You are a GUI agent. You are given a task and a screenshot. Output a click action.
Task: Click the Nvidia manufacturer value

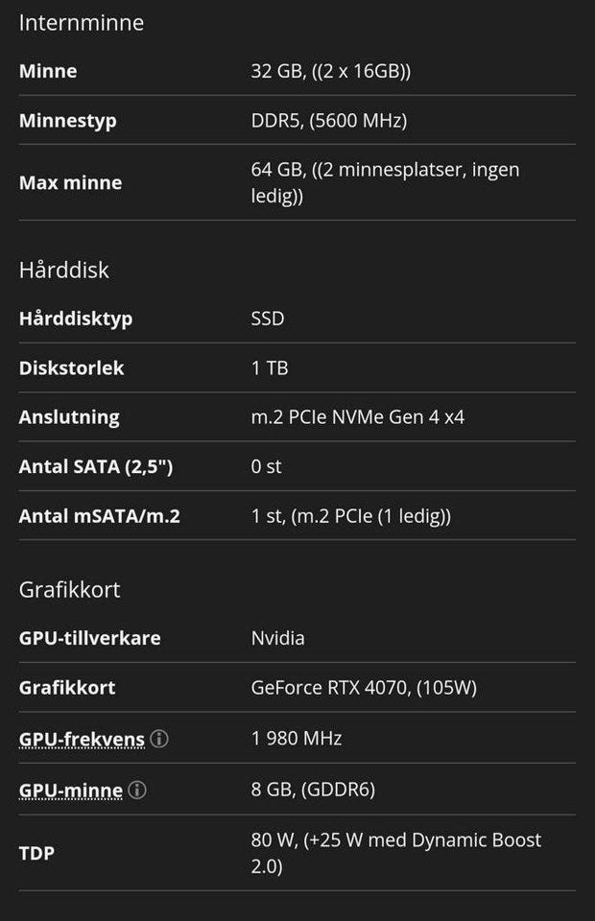coord(278,638)
